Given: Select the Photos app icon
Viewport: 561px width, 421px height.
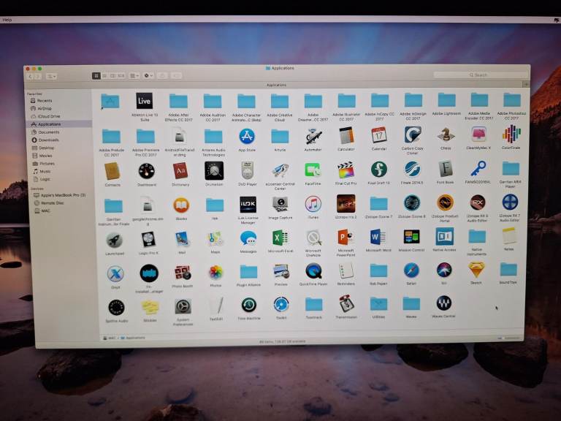Looking at the screenshot, I should (x=215, y=273).
